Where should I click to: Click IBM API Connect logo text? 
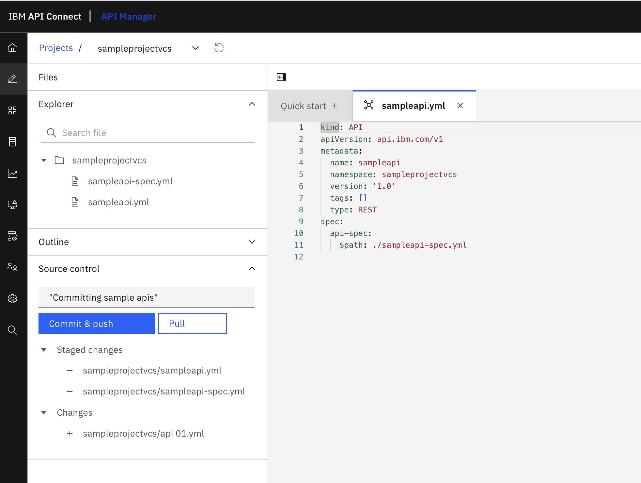pyautogui.click(x=45, y=16)
